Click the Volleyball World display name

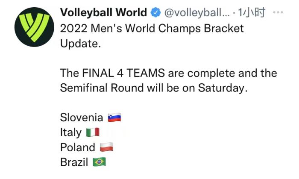pyautogui.click(x=104, y=13)
